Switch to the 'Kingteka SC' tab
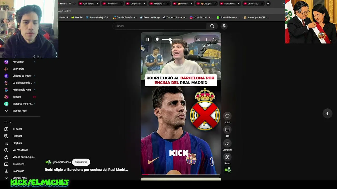337x189 pixels. point(136,4)
